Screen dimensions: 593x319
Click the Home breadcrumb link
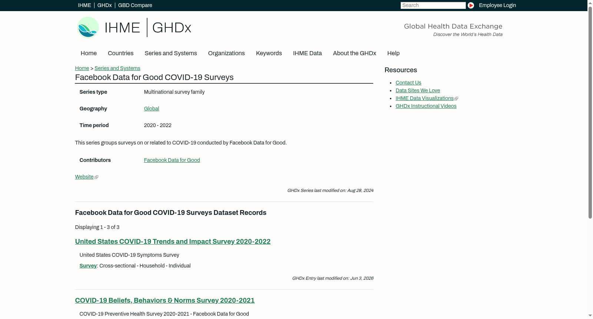[82, 68]
